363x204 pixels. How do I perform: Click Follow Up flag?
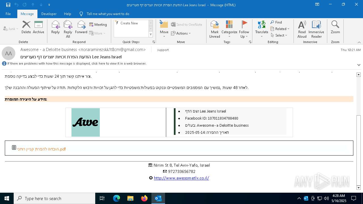point(244,29)
